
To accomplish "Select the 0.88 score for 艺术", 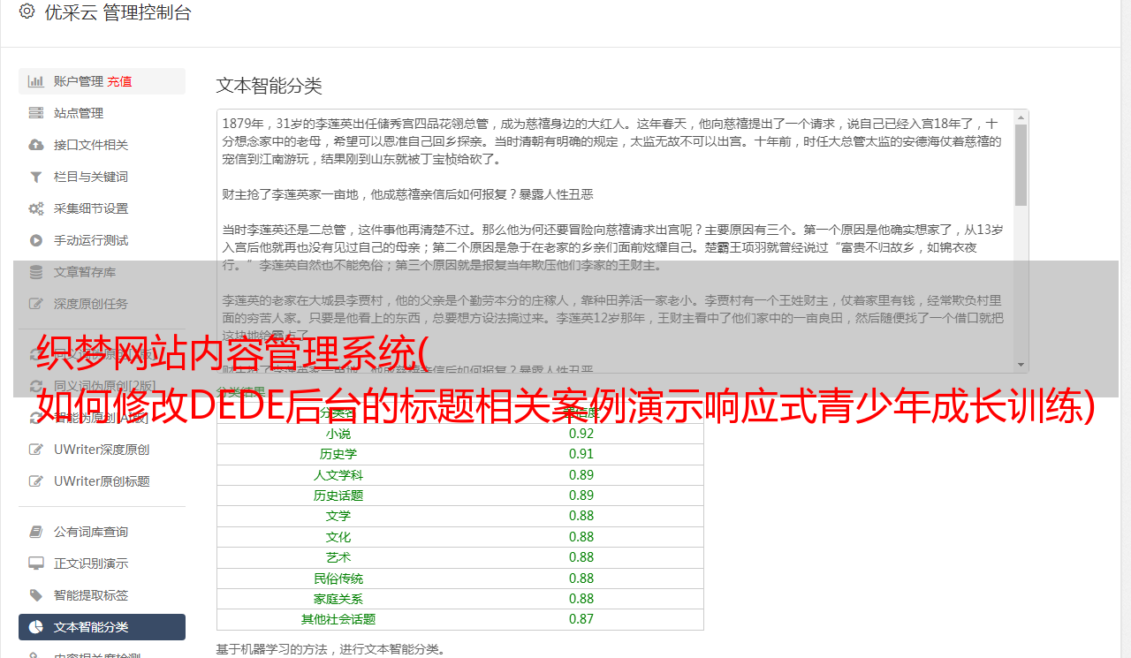I will pos(581,557).
